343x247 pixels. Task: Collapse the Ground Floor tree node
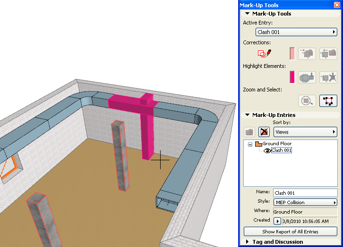point(250,144)
